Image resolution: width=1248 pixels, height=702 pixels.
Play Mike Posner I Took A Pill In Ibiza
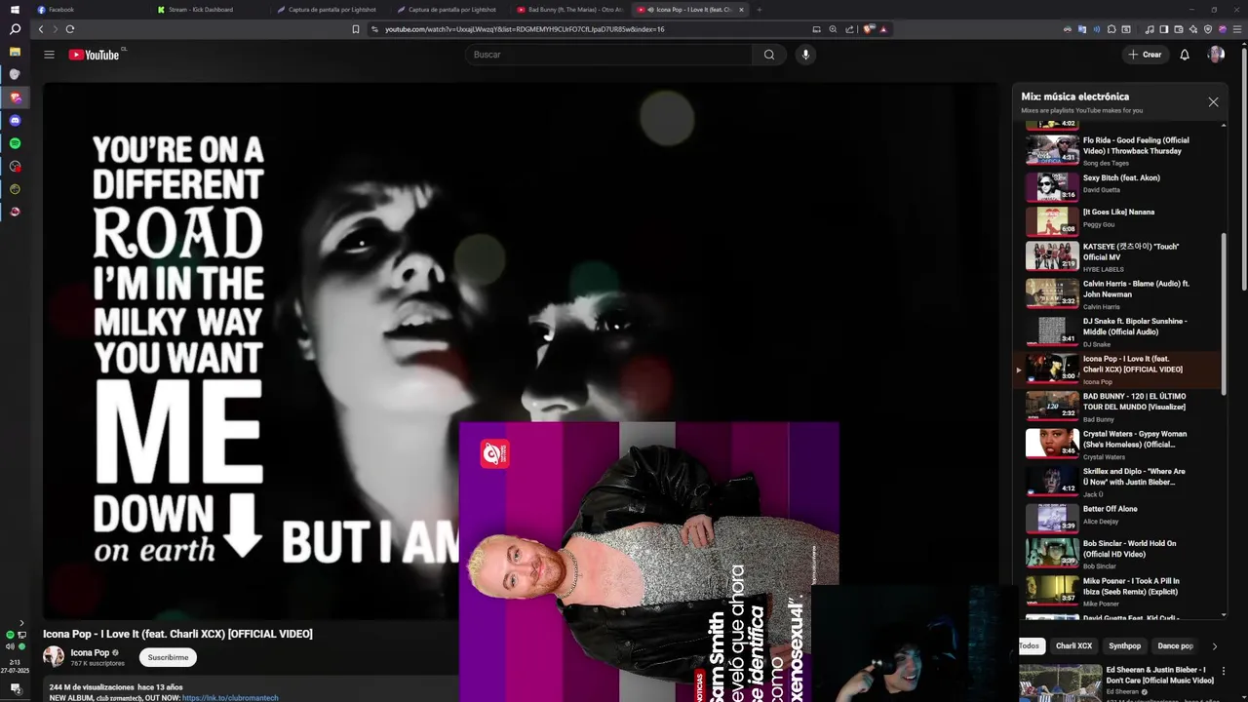1121,591
